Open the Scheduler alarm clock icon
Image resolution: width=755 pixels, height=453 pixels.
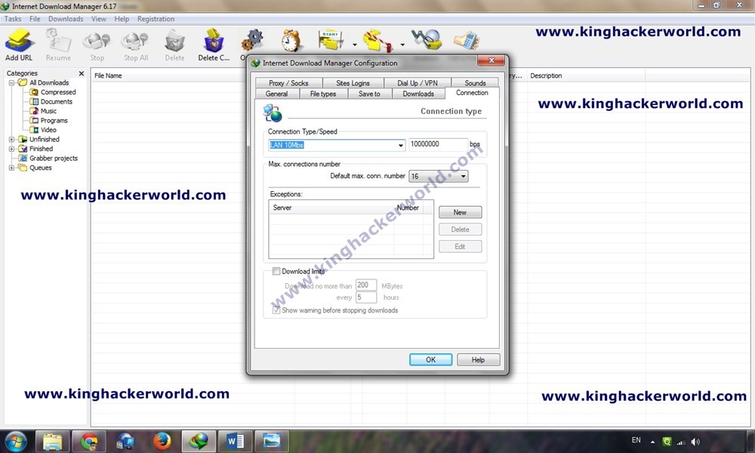pyautogui.click(x=291, y=41)
